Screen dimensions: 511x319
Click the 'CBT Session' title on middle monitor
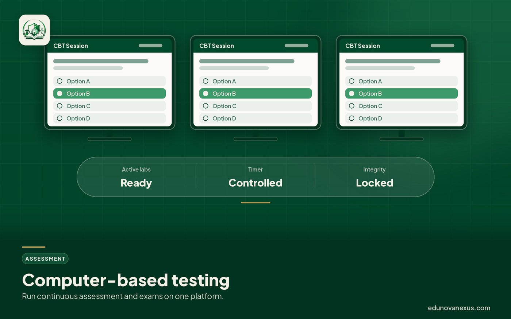[x=217, y=46]
